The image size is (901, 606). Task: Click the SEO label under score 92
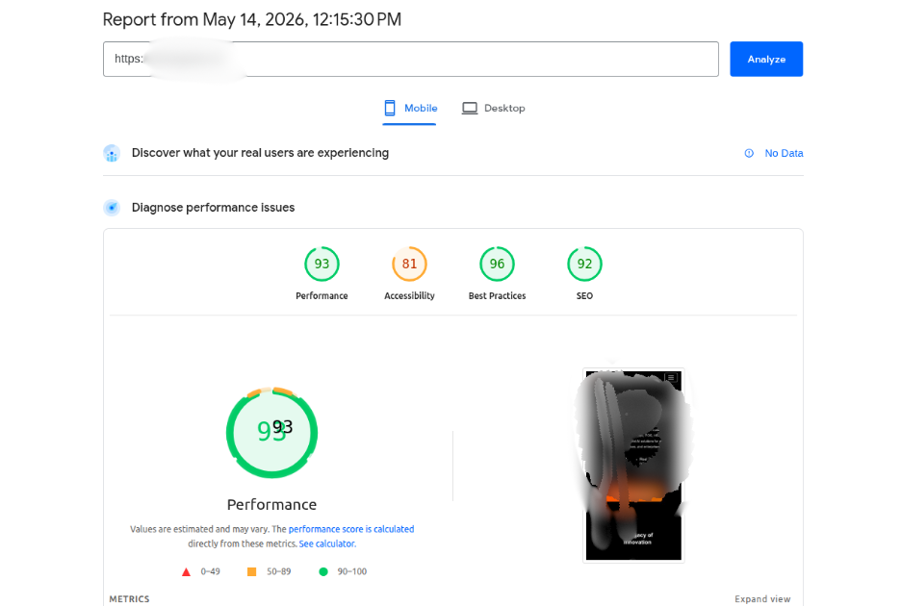584,296
